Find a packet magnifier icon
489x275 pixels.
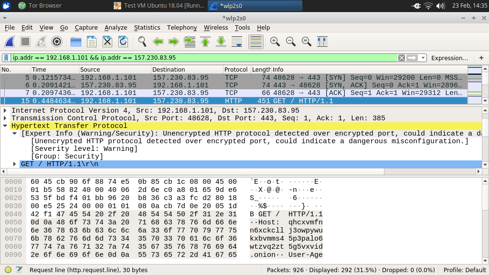(x=142, y=42)
